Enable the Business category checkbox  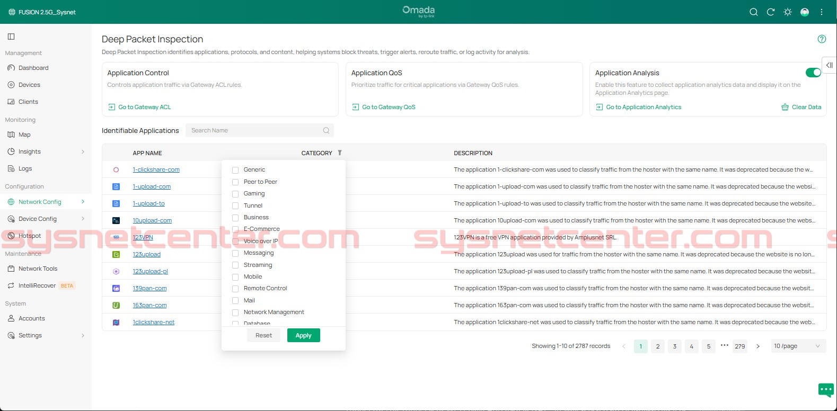235,218
